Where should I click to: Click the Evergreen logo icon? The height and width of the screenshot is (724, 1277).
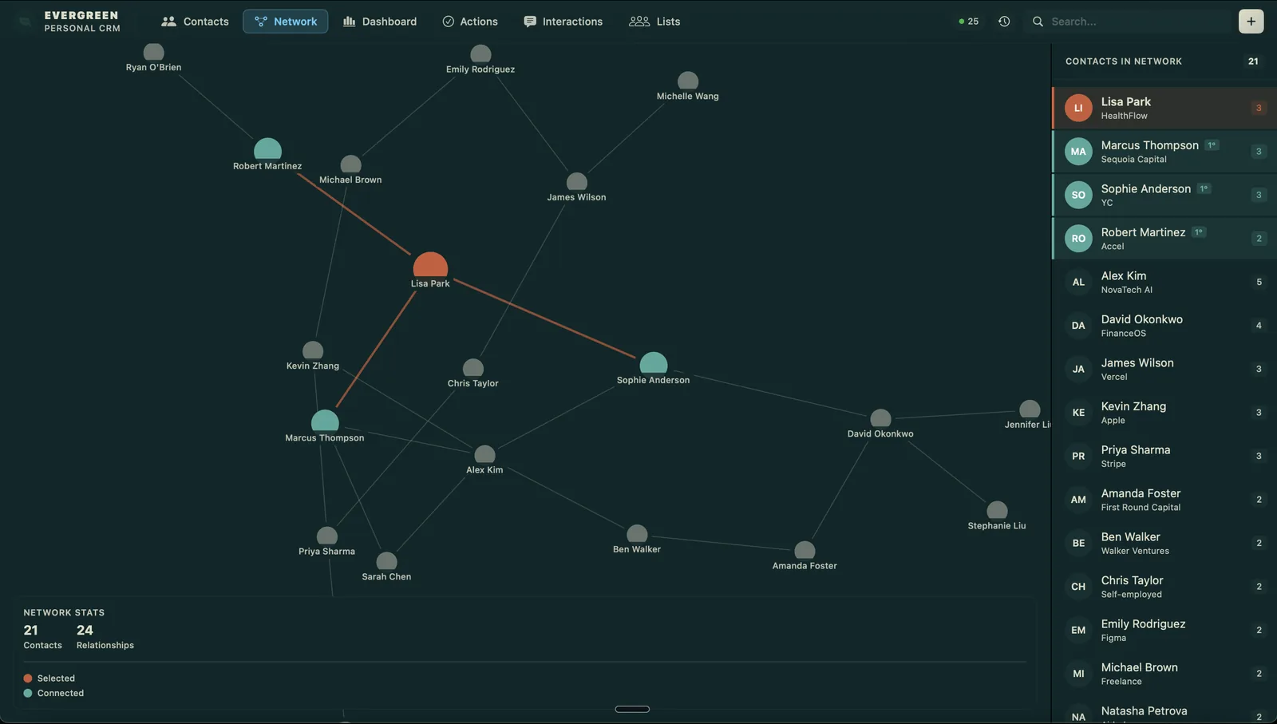pyautogui.click(x=25, y=22)
